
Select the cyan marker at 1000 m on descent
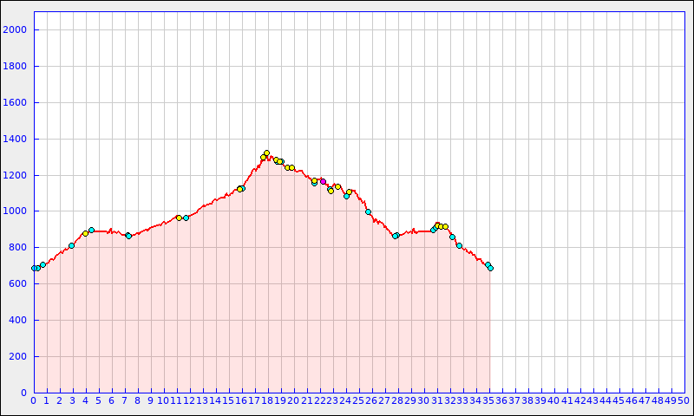(x=368, y=211)
